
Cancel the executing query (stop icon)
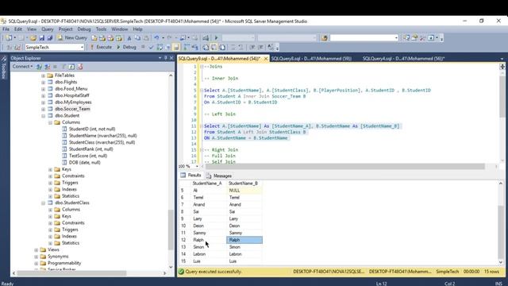click(143, 48)
